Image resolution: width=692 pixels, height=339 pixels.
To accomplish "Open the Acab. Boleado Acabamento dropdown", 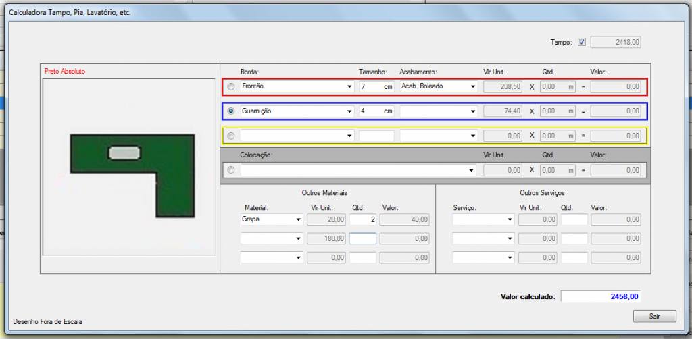I will pos(439,87).
